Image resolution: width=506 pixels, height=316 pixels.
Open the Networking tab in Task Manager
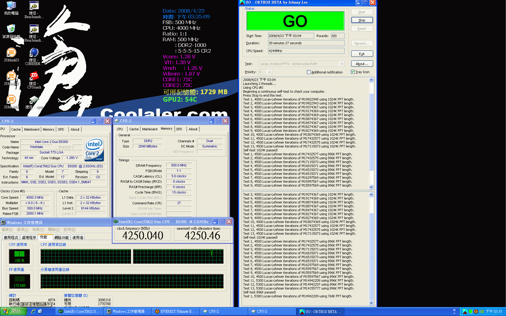click(62, 237)
